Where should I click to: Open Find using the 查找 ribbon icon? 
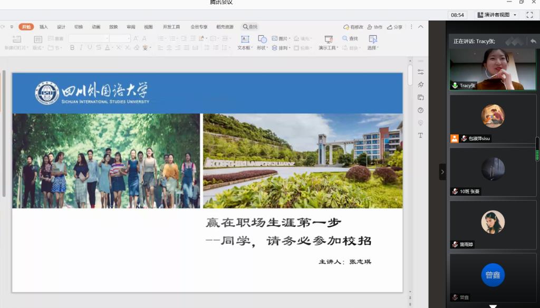[x=350, y=38]
